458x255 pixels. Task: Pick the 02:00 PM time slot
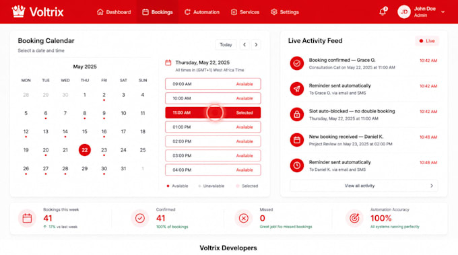pos(213,141)
